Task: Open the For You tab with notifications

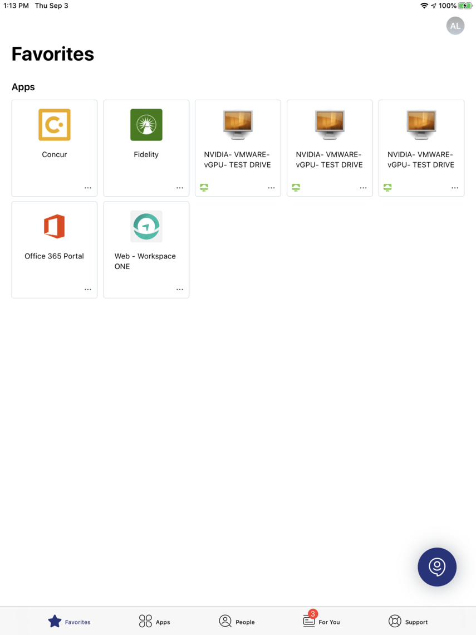Action: pos(321,621)
